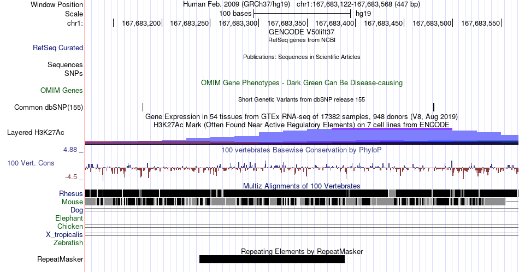Select the Dog species label
The image size is (519, 272).
point(76,210)
